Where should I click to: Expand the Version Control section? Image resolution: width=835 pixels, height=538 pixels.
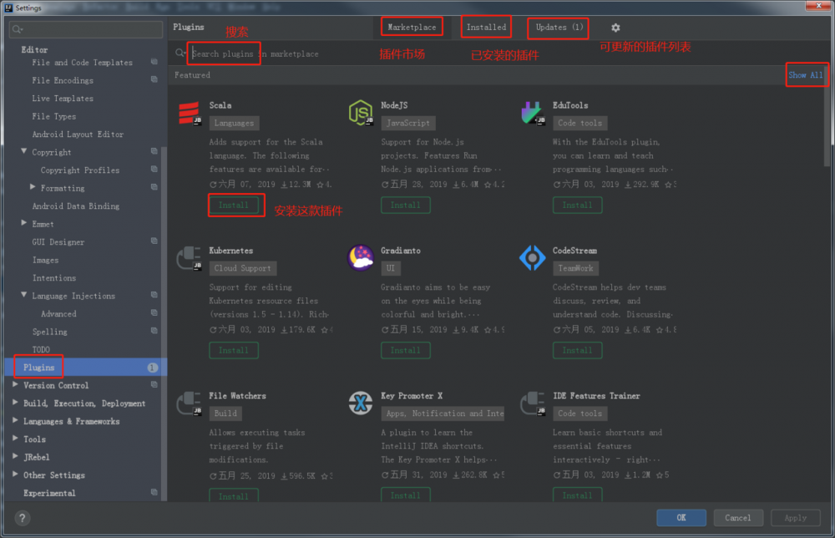(x=15, y=384)
